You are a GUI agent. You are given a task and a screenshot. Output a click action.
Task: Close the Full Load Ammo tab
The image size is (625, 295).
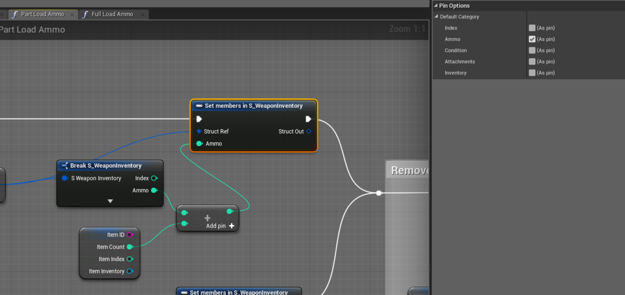pos(143,15)
